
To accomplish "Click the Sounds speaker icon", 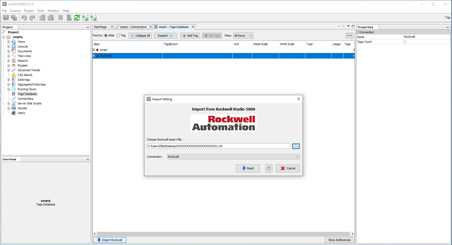I will coord(14,108).
